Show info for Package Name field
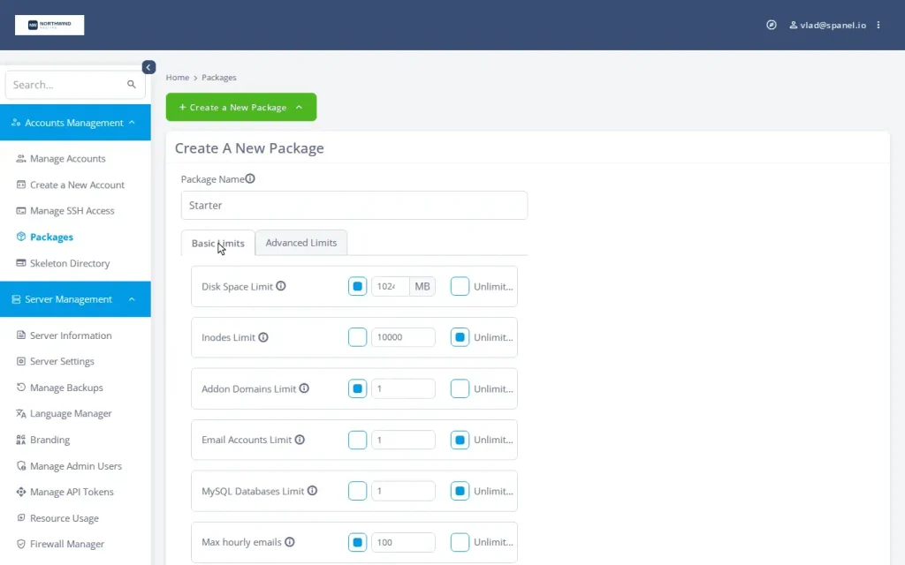The height and width of the screenshot is (565, 905). coord(250,178)
